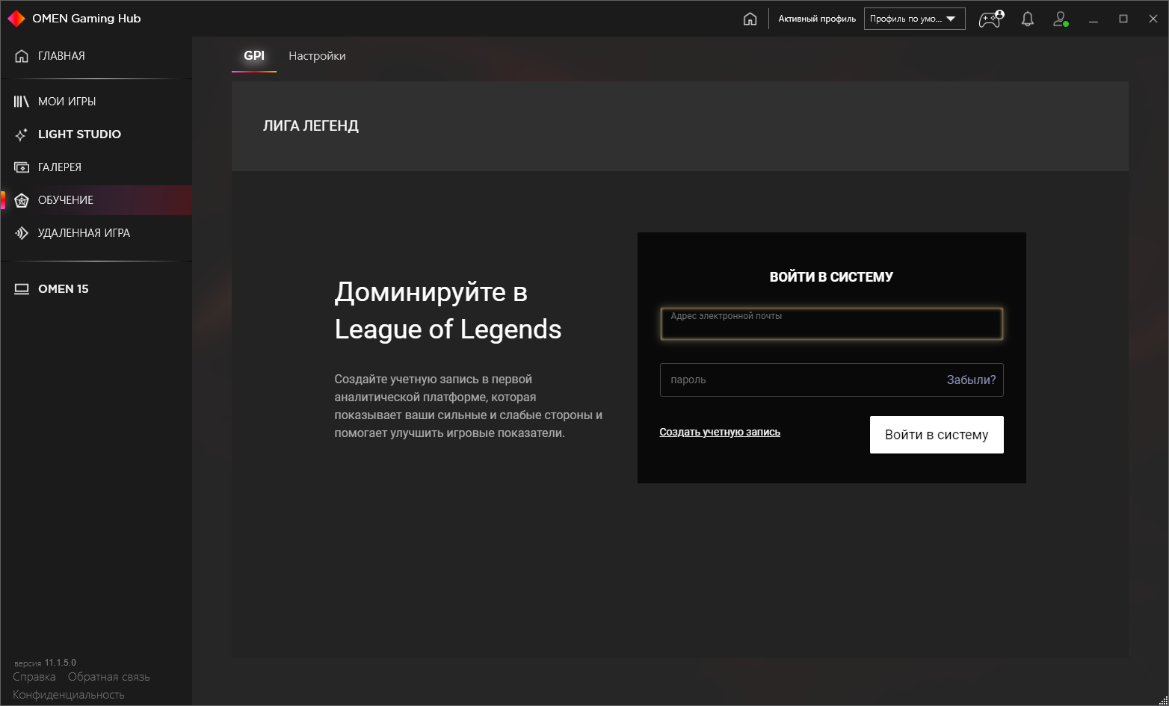Open ГАЛЕРЕЯ section
1169x706 pixels.
[x=96, y=167]
